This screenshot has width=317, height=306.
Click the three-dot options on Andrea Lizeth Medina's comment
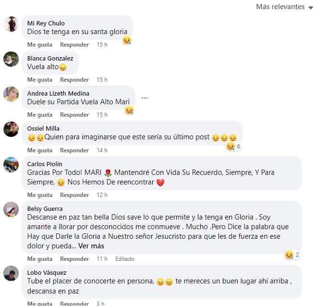pos(145,98)
